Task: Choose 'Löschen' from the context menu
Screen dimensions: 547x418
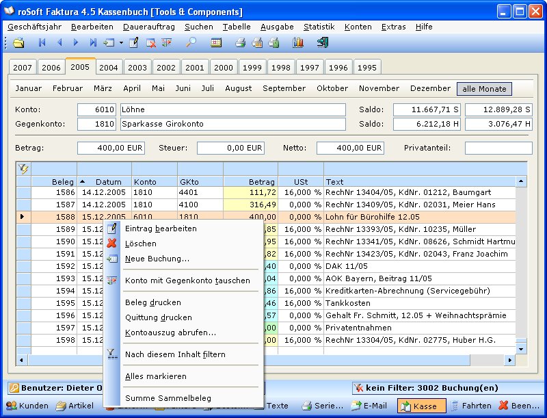Action: tap(141, 244)
